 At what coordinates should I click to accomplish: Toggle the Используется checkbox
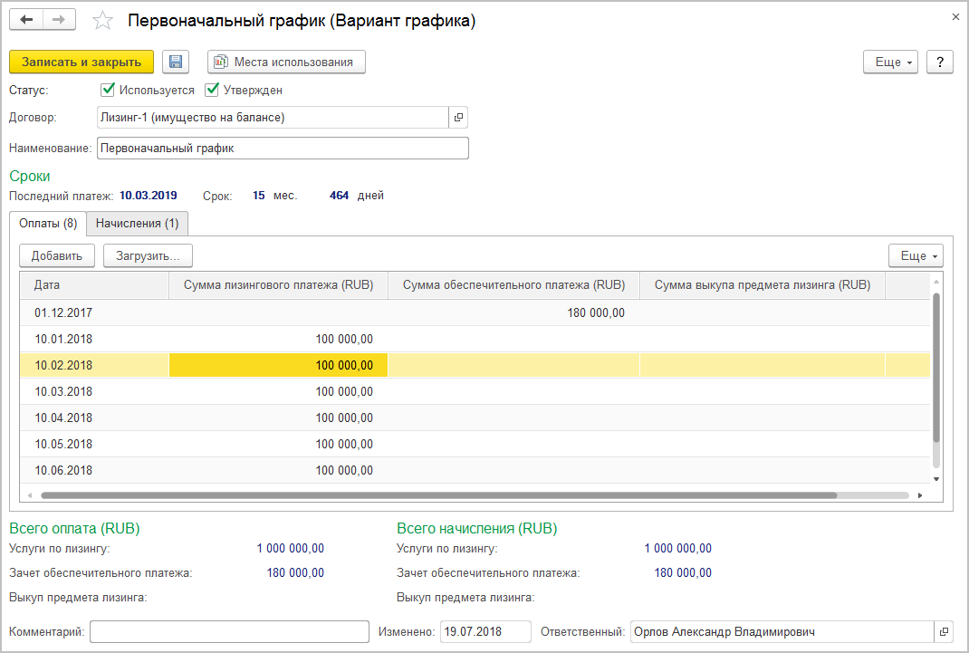pos(108,90)
